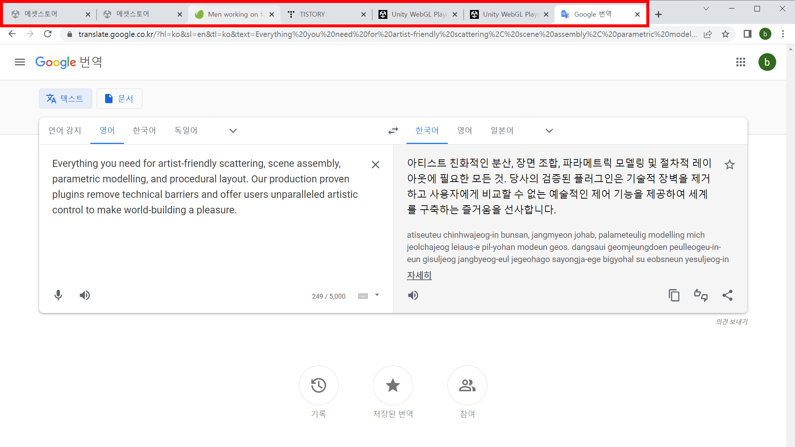Rate this translation thumbs icon
Viewport: 795px width, 447px height.
click(701, 295)
